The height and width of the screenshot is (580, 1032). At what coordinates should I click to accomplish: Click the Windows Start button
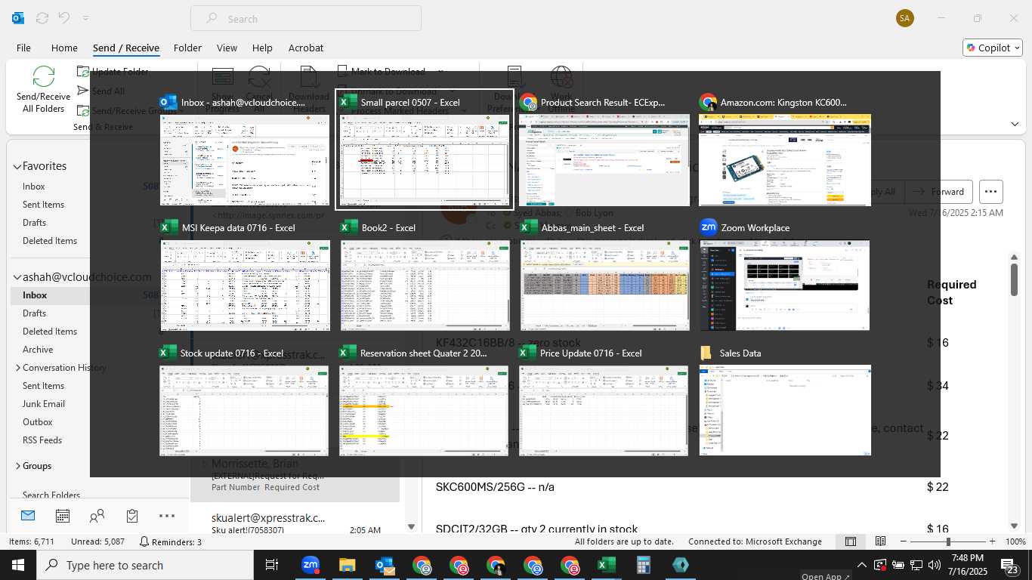[18, 565]
